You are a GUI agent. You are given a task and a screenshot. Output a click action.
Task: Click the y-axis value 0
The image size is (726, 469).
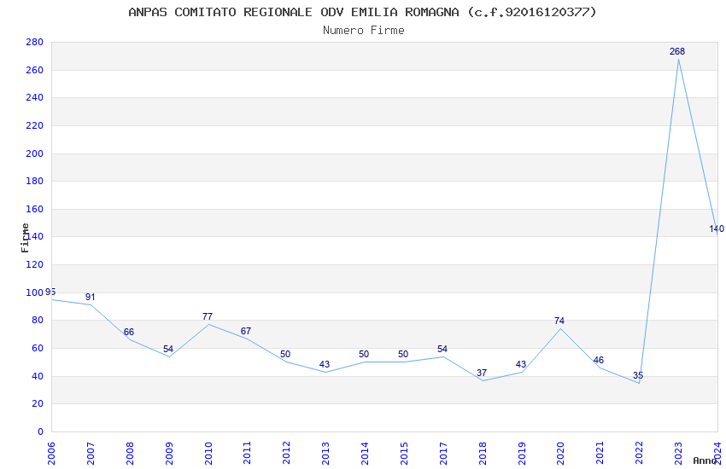(x=41, y=431)
